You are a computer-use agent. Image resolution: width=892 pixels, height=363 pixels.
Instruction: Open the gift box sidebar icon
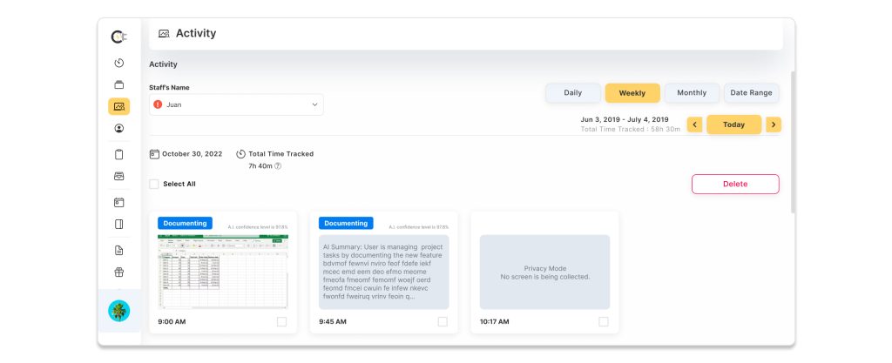click(119, 272)
